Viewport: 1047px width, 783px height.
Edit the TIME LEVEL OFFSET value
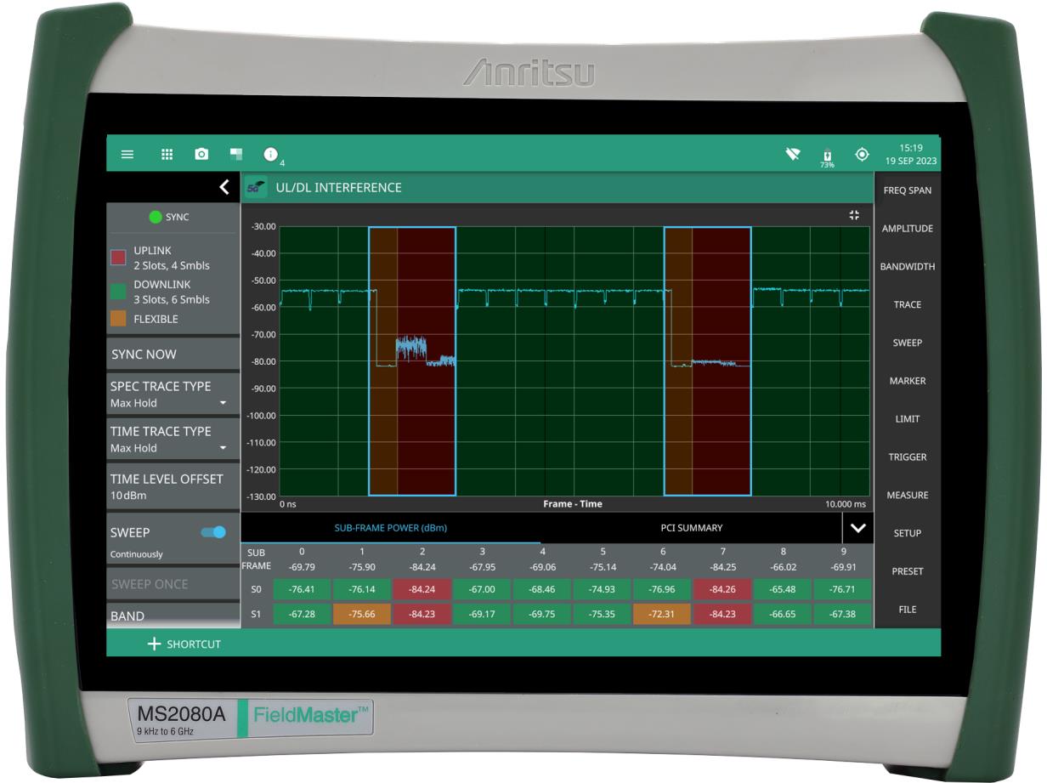(172, 486)
